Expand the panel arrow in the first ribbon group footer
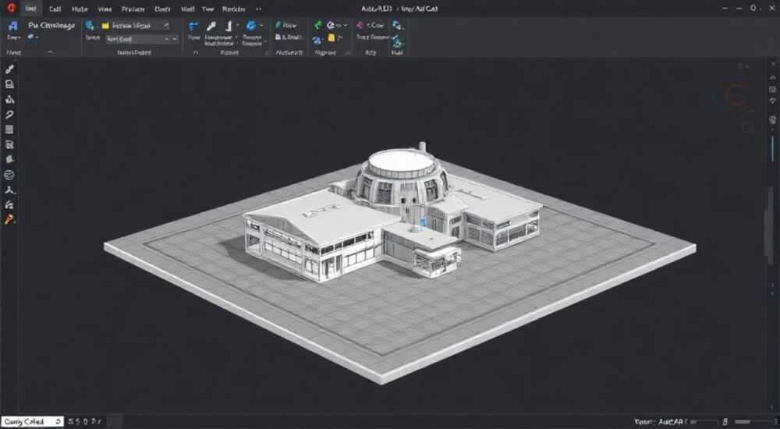 [x=50, y=52]
